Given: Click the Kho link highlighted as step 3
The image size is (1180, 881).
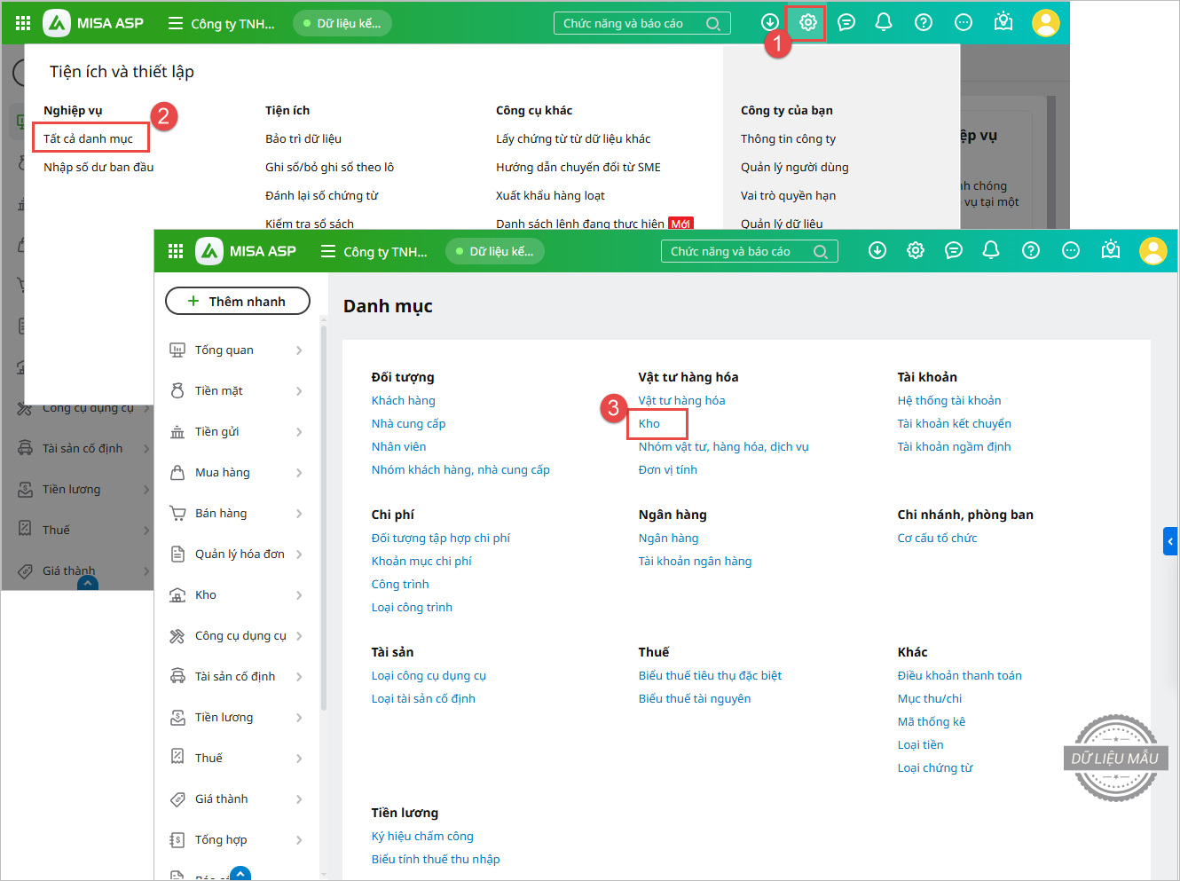Looking at the screenshot, I should [649, 423].
